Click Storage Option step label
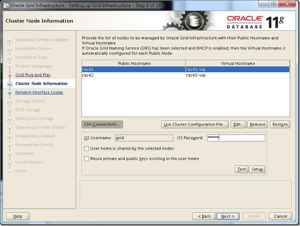This screenshot has height=226, width=300. pos(30,101)
